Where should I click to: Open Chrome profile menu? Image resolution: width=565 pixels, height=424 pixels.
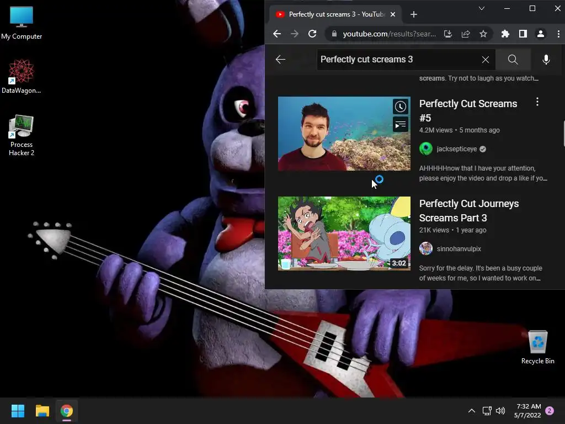click(541, 34)
